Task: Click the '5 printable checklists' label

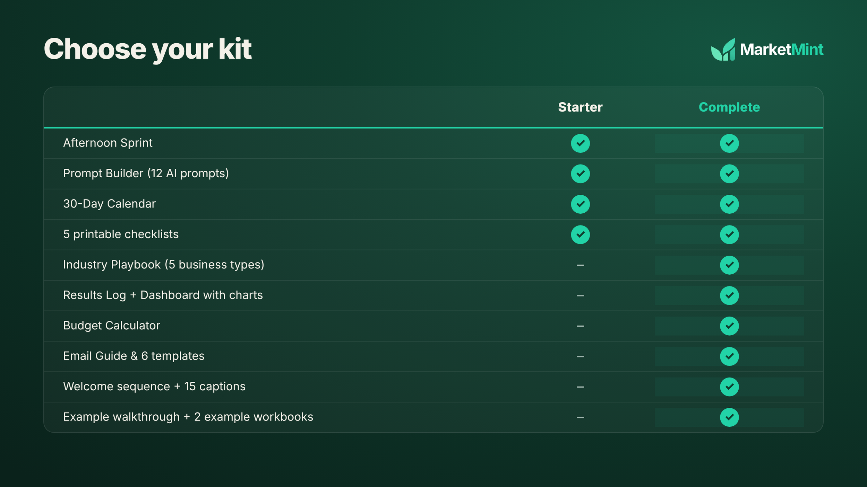Action: click(x=121, y=234)
